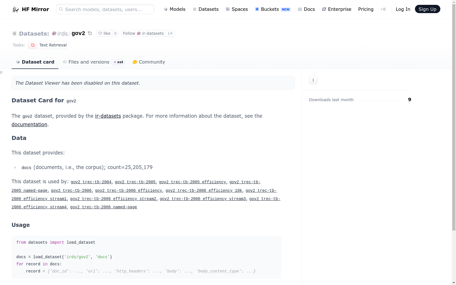The height and width of the screenshot is (285, 456).
Task: Click the Datasets breadcrumb label
Action: tap(34, 34)
